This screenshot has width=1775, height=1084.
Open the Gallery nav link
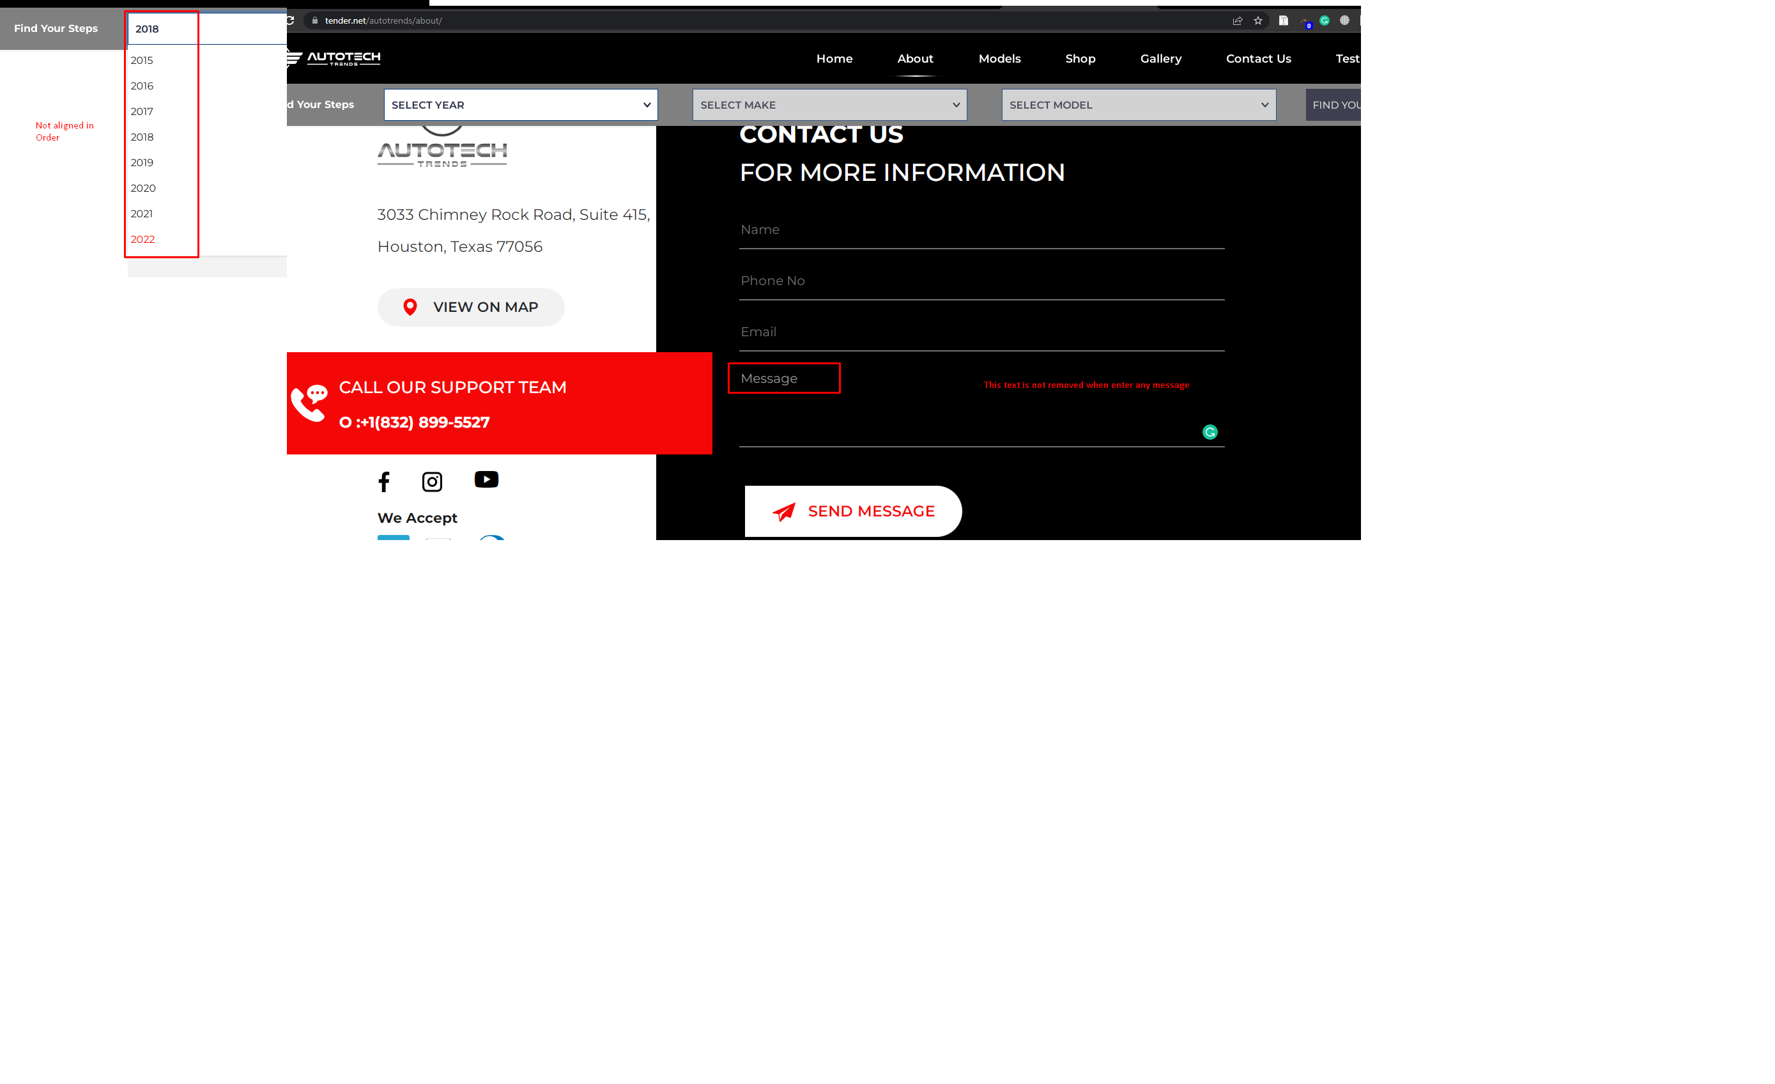coord(1160,59)
